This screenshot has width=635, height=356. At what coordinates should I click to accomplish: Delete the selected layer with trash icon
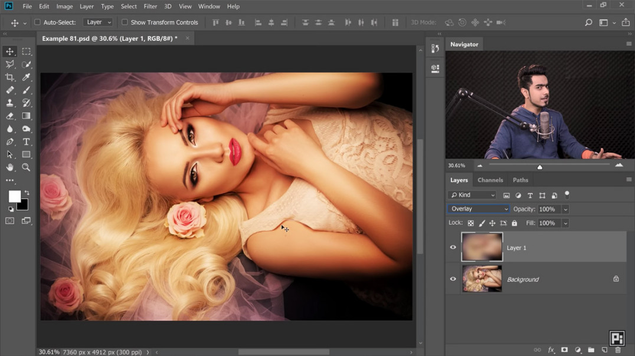(618, 350)
